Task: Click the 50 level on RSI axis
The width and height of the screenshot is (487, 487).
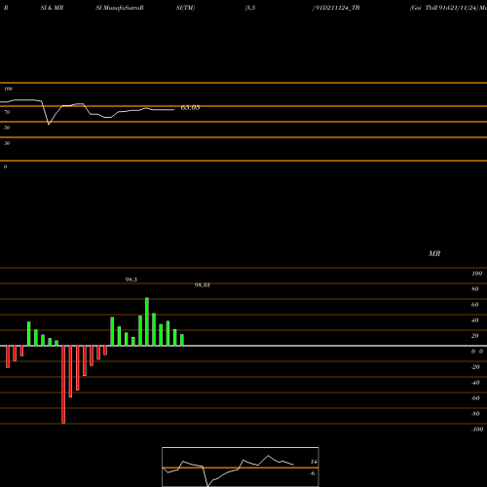Action: [7, 128]
